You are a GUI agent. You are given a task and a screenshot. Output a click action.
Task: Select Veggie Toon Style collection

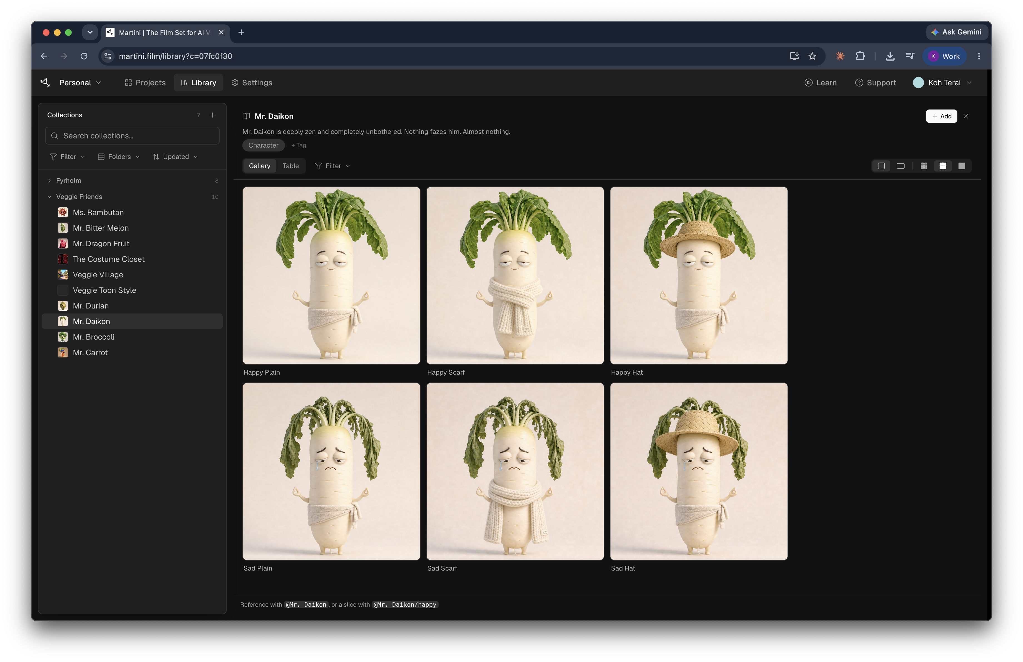click(x=132, y=290)
